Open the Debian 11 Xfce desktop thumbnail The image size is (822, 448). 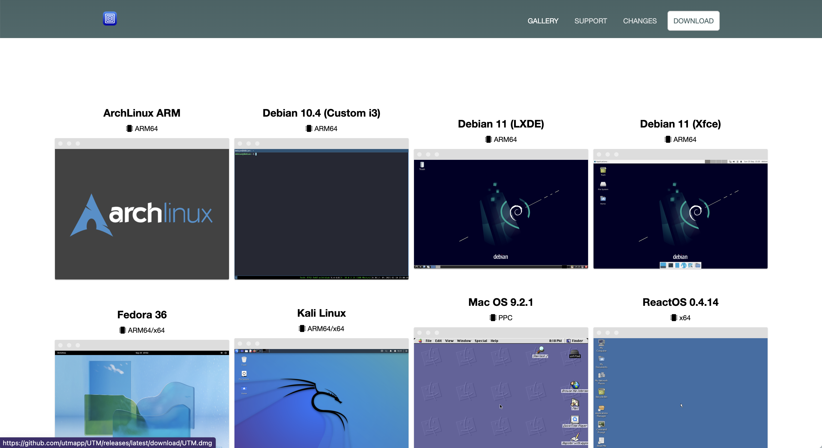pos(680,214)
